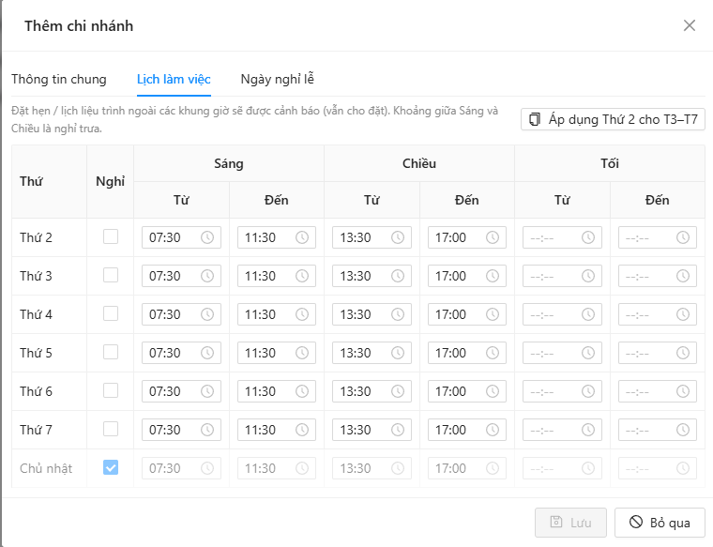Open clock picker for Thứ 7 Tối Từ
The image size is (713, 547).
[588, 430]
